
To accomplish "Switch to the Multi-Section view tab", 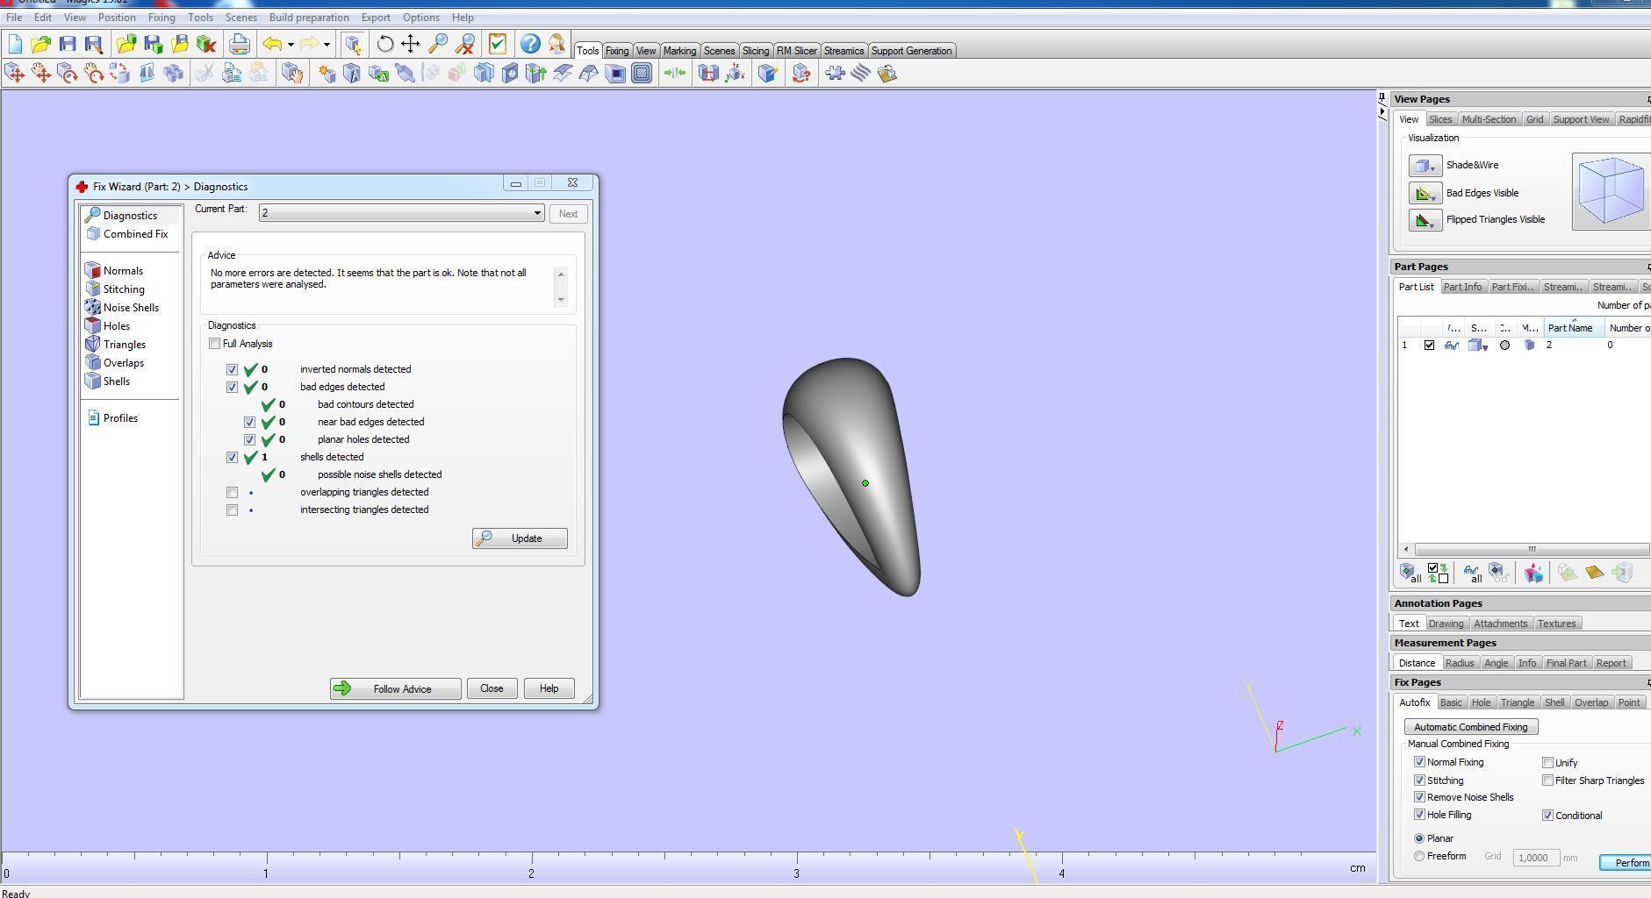I will [1489, 119].
